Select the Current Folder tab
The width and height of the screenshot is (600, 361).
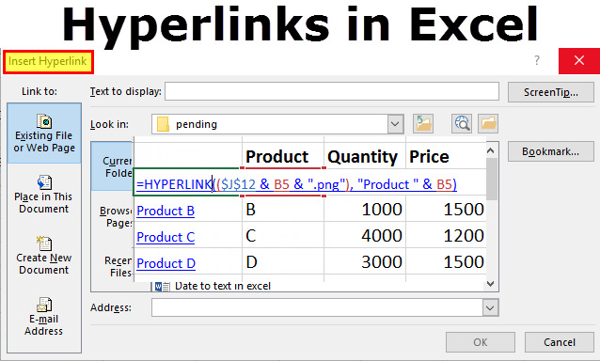113,166
